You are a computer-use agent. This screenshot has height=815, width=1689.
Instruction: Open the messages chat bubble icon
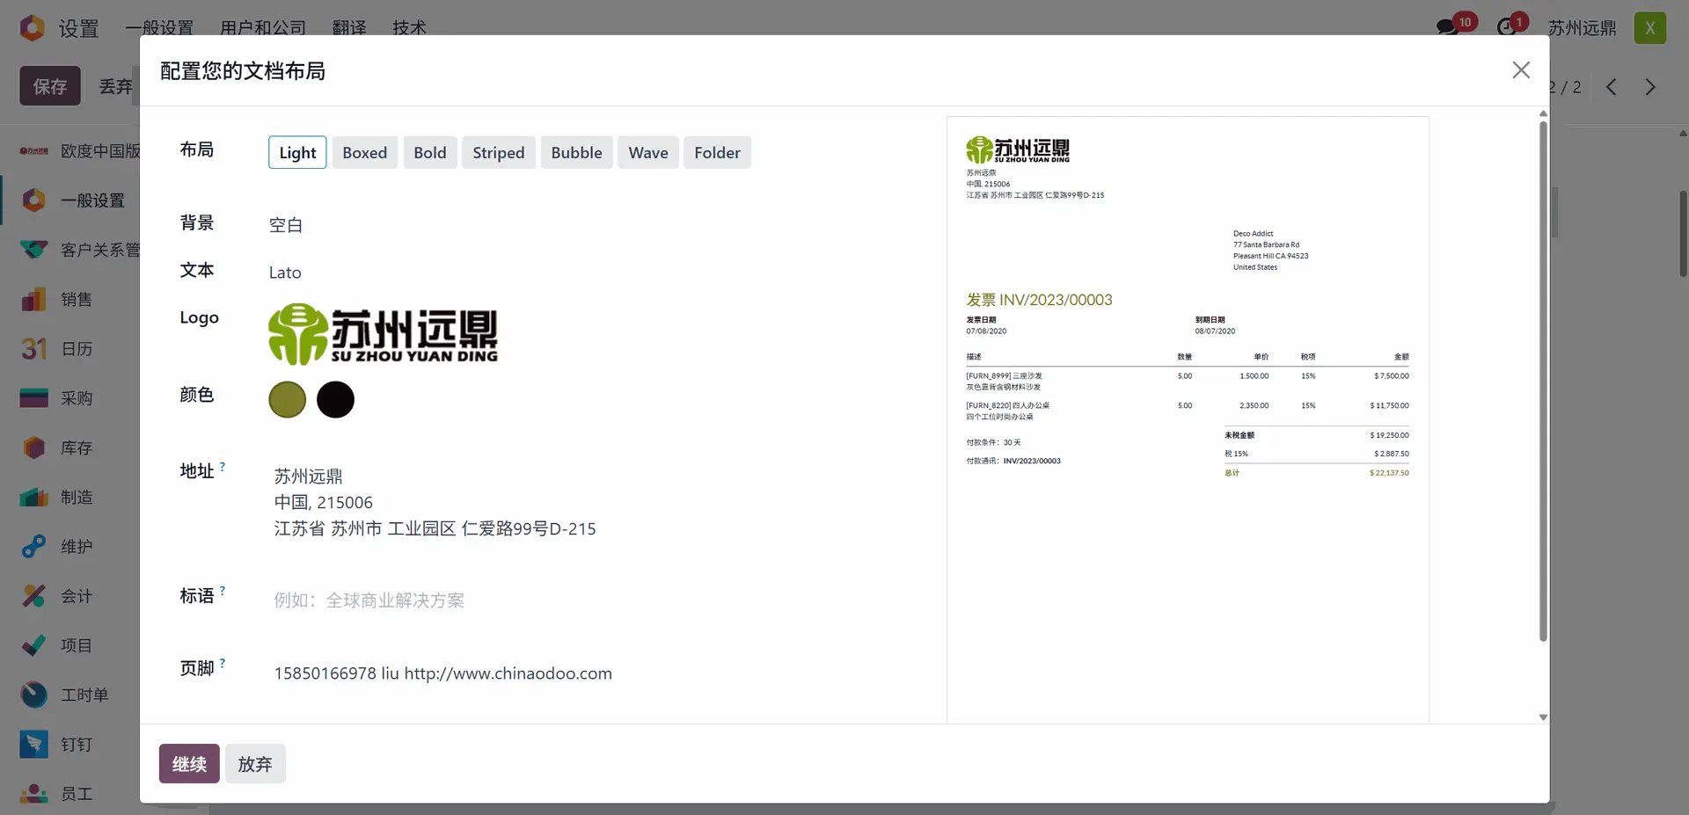pos(1447,27)
